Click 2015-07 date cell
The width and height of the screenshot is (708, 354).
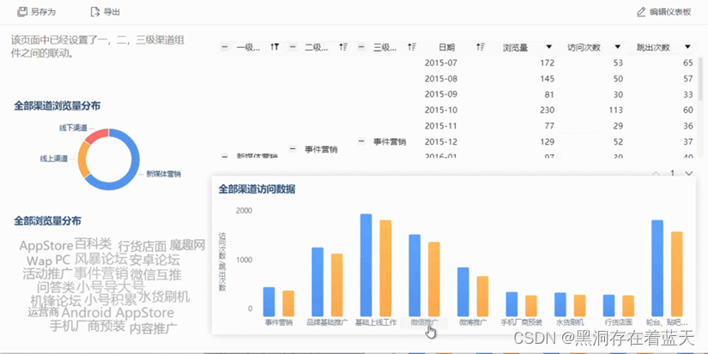441,63
